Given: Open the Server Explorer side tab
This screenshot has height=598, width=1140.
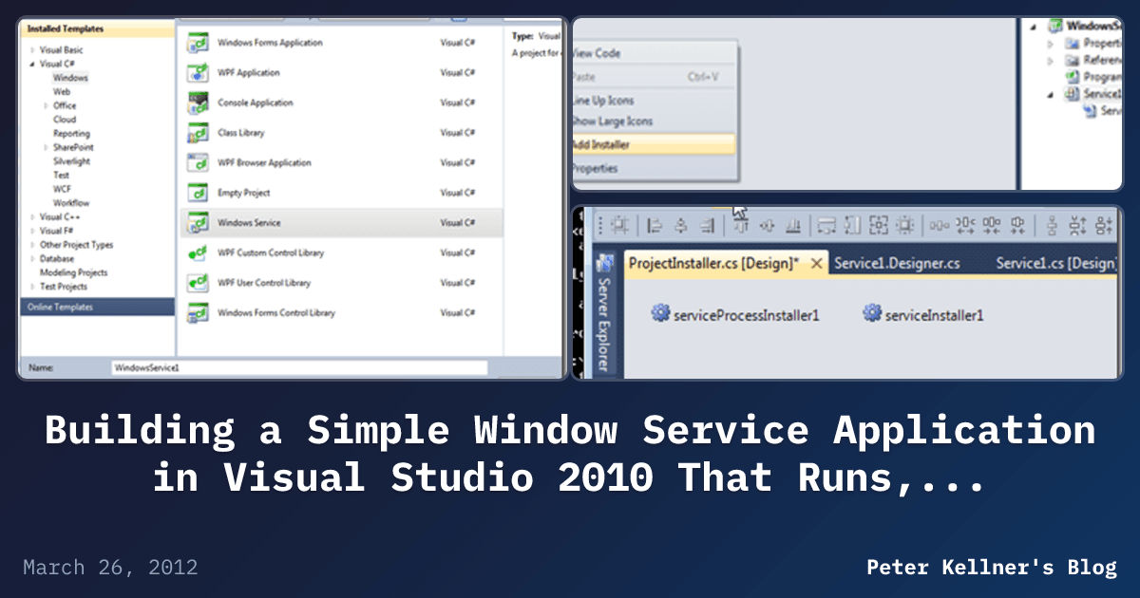Looking at the screenshot, I should tap(605, 324).
